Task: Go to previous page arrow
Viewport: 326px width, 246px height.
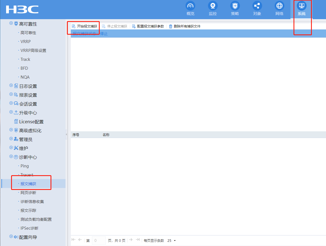Action: 80,240
